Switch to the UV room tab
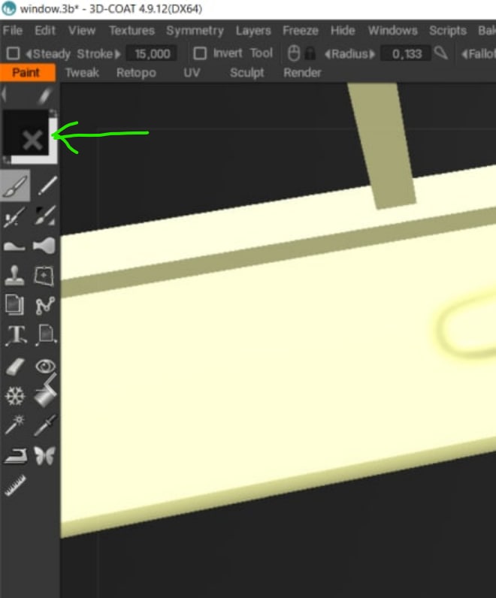 [x=192, y=72]
